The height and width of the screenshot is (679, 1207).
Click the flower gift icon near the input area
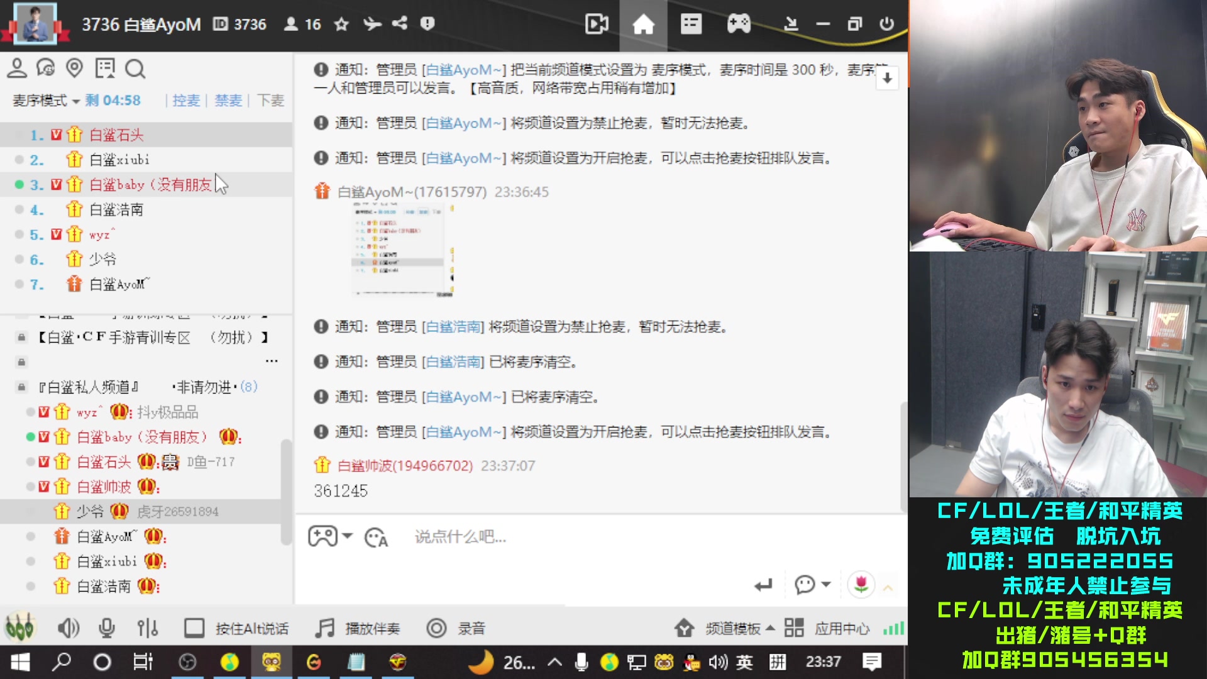tap(861, 585)
